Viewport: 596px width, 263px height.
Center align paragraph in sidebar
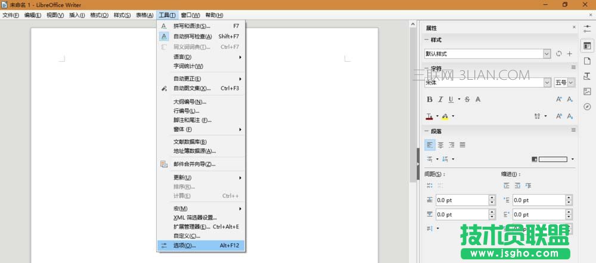[440, 145]
